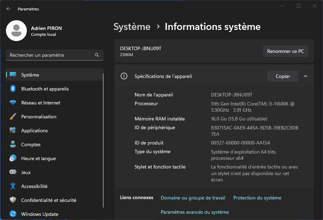The height and width of the screenshot is (220, 323).
Task: Click the Personnalisation paintbrush icon
Action: tap(13, 116)
